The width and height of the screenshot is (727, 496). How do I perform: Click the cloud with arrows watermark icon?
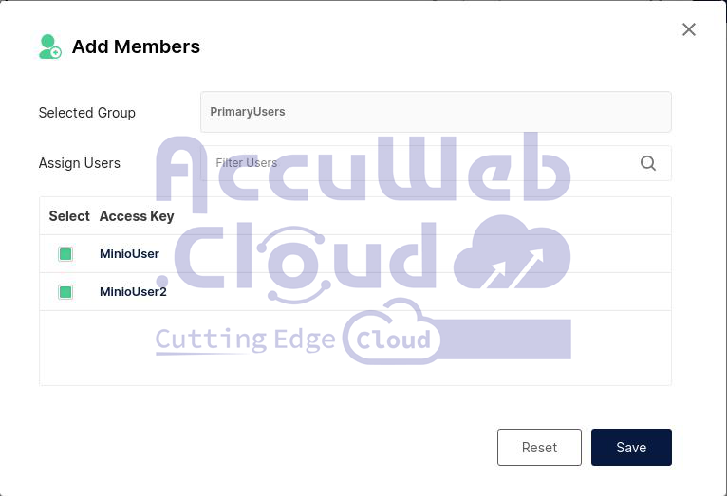pyautogui.click(x=513, y=252)
